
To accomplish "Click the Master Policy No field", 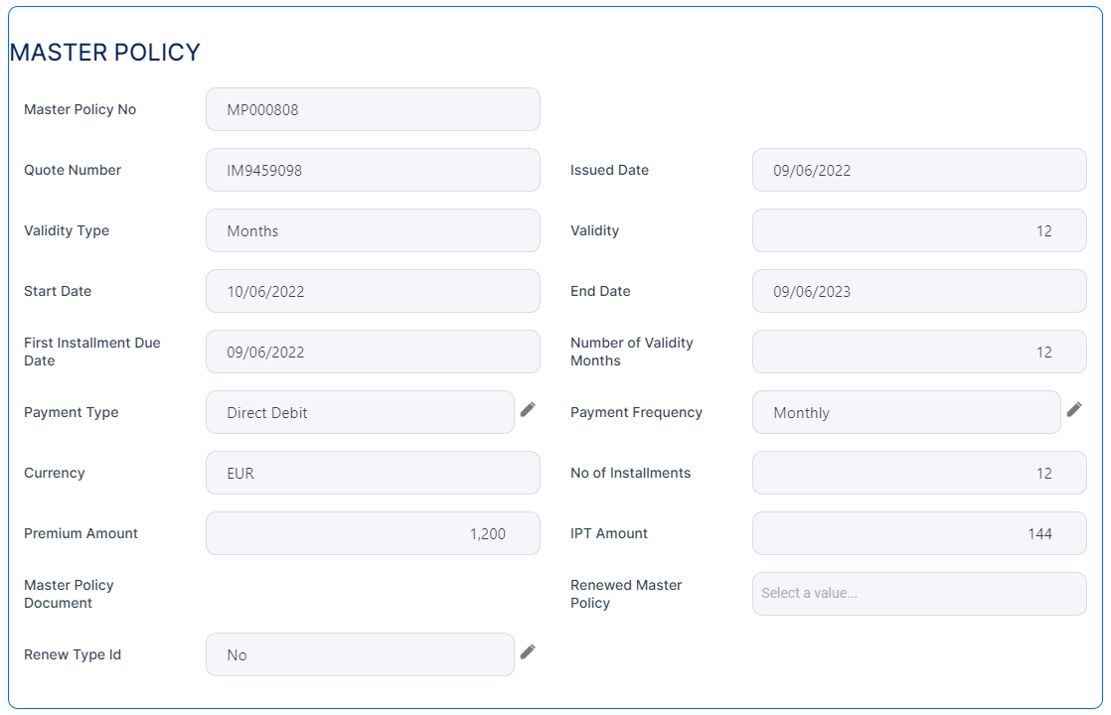I will pyautogui.click(x=373, y=109).
